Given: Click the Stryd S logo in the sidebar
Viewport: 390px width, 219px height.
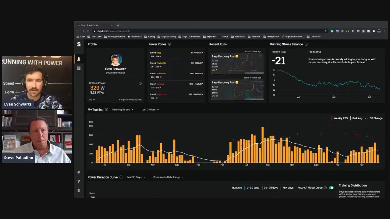Looking at the screenshot, I should tap(79, 44).
